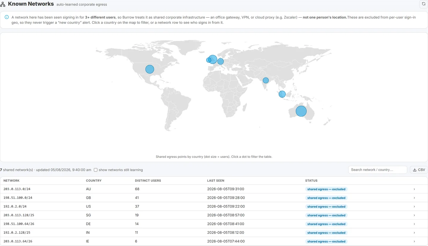Download the table as CSV

pos(419,170)
